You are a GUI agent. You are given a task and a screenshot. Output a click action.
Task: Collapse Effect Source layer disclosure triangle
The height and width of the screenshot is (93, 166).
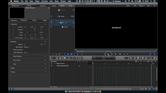pos(59,22)
